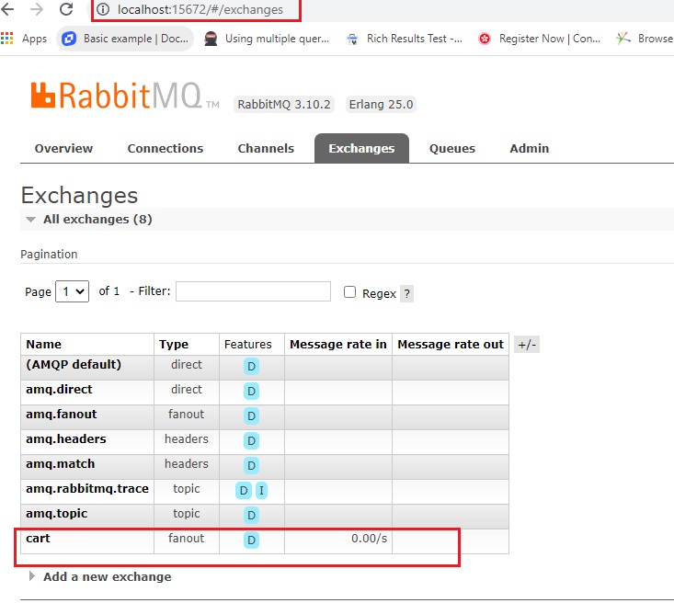Image resolution: width=674 pixels, height=603 pixels.
Task: Click the D badge for (AMQP default)
Action: click(251, 366)
